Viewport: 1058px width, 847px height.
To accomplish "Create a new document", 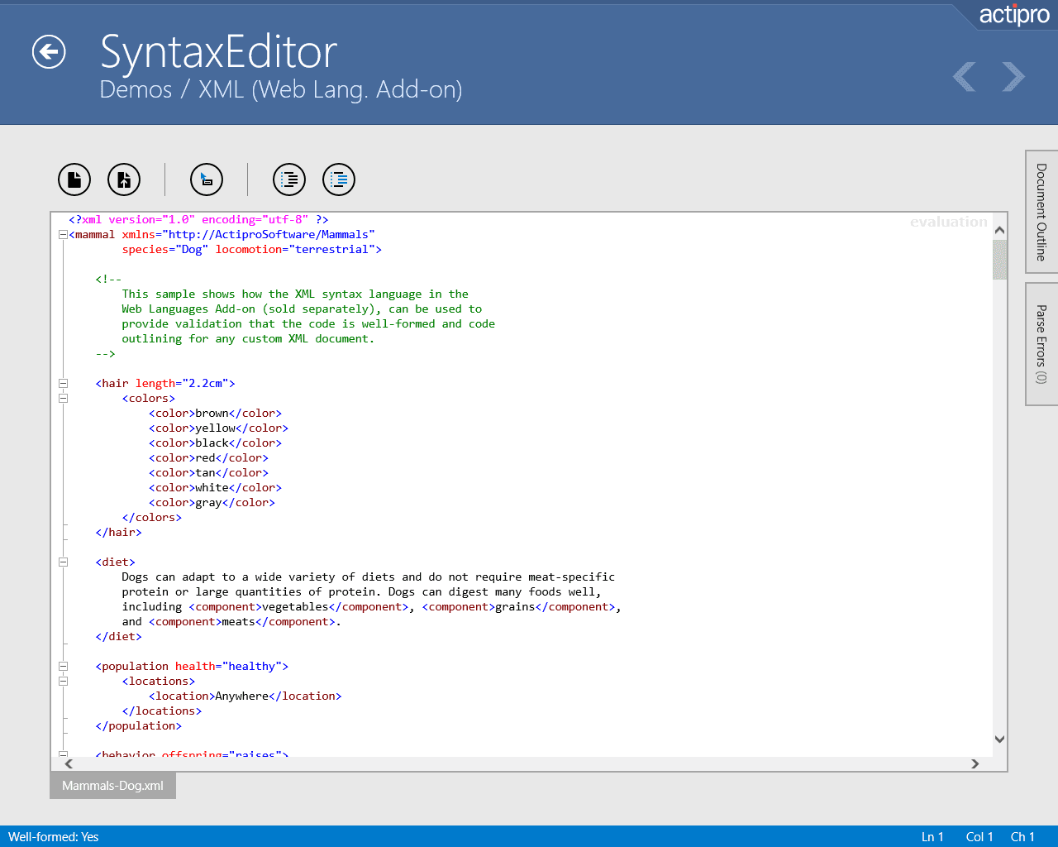I will 74,179.
